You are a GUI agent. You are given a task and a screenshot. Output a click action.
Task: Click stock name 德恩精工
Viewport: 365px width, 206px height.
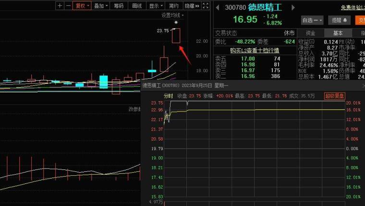[x=265, y=8]
